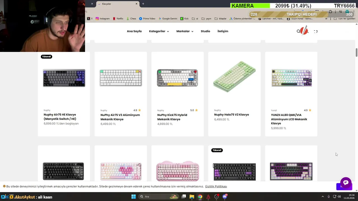
Task: Switch to the Klavyeler browser tab
Action: coord(117,4)
